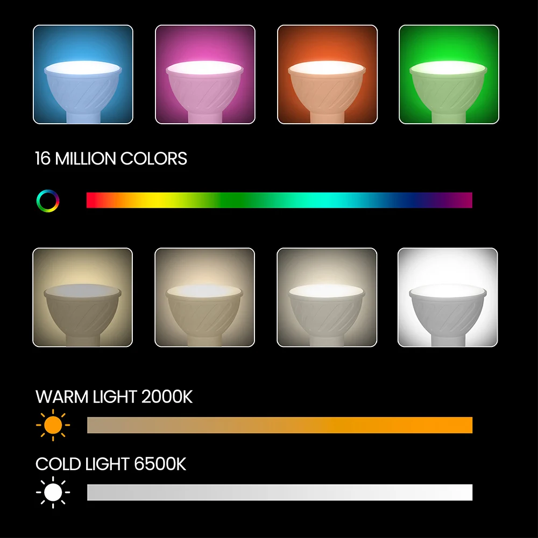Image resolution: width=538 pixels, height=538 pixels.
Task: Select the green glowing bulb thumbnail
Action: [x=449, y=74]
